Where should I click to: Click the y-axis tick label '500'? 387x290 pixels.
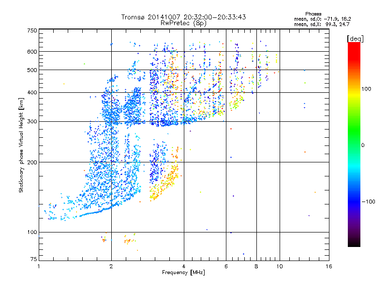tap(32, 70)
